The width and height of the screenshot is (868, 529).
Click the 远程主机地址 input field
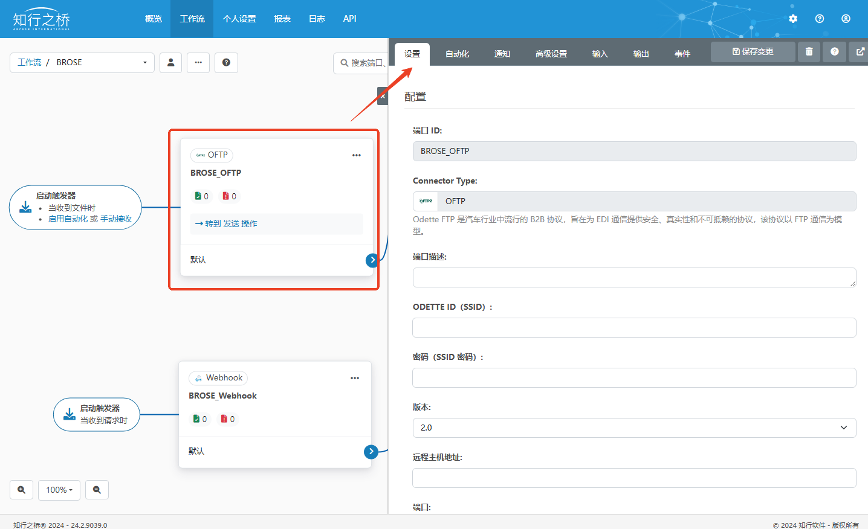tap(634, 478)
